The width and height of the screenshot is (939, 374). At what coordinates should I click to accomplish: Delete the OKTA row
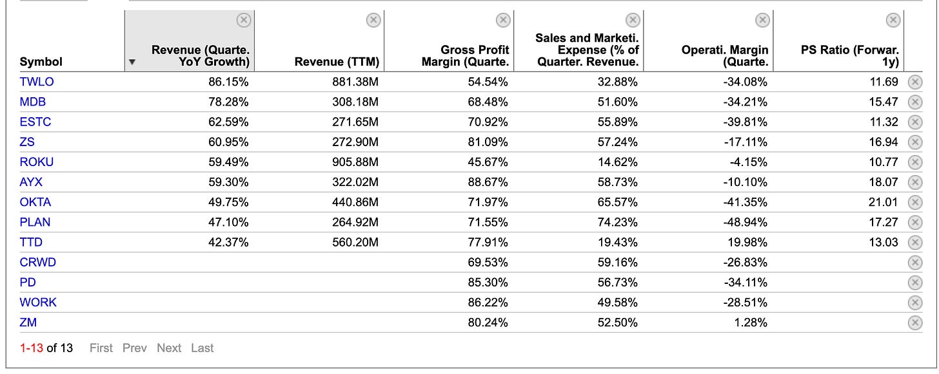tap(914, 202)
